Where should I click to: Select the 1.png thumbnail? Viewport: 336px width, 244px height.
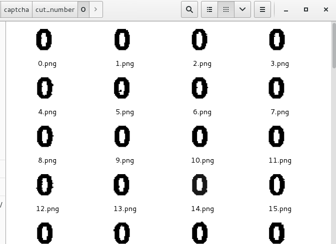(x=122, y=39)
